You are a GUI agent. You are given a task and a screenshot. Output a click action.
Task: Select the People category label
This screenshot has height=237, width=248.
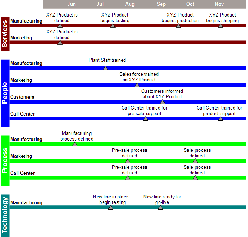(x=5, y=93)
